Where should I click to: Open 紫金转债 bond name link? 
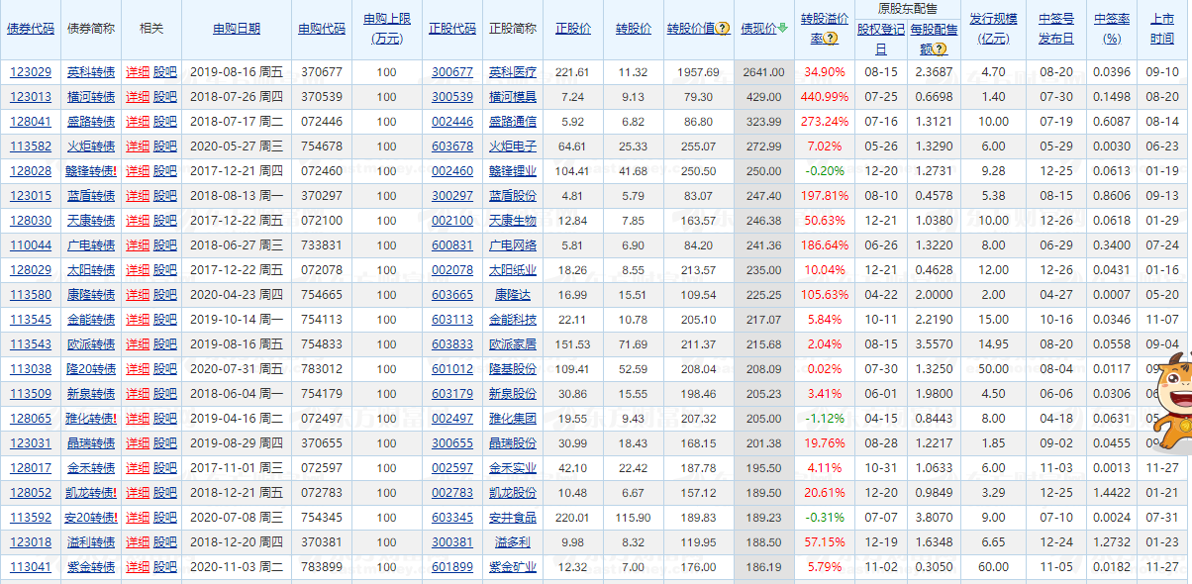tap(90, 567)
